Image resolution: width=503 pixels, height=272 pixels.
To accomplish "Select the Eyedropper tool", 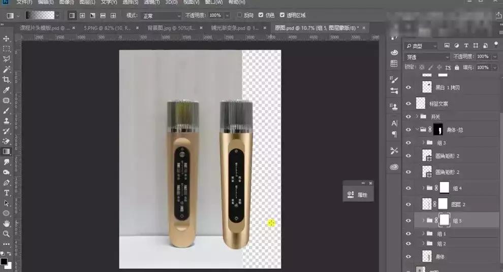I will coord(6,90).
